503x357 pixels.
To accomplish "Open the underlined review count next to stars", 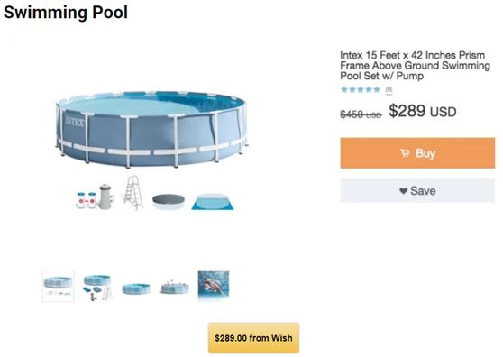I will coord(389,90).
